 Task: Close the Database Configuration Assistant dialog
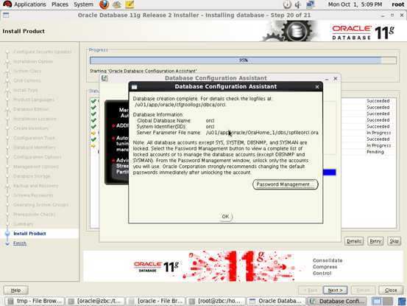(317, 87)
